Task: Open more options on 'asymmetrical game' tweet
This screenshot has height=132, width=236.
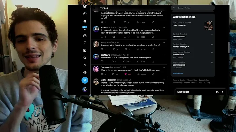Action: (164, 55)
